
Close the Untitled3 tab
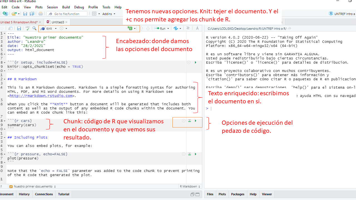66,22
